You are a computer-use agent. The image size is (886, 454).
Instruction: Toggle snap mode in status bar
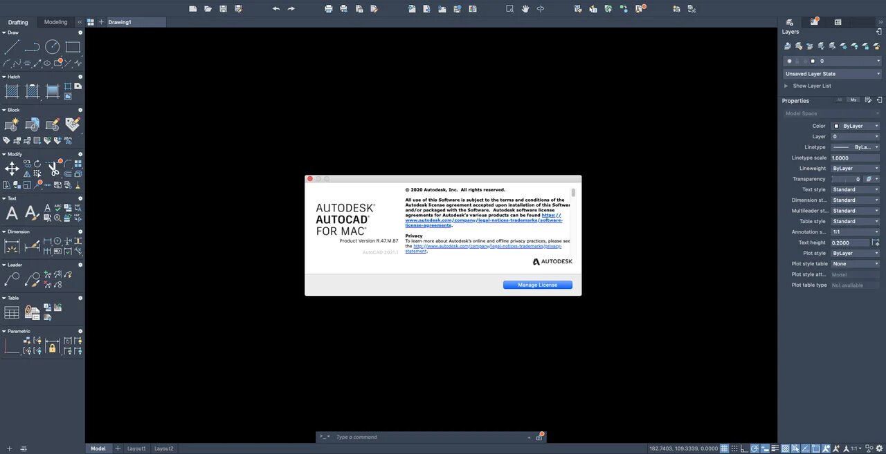[734, 448]
